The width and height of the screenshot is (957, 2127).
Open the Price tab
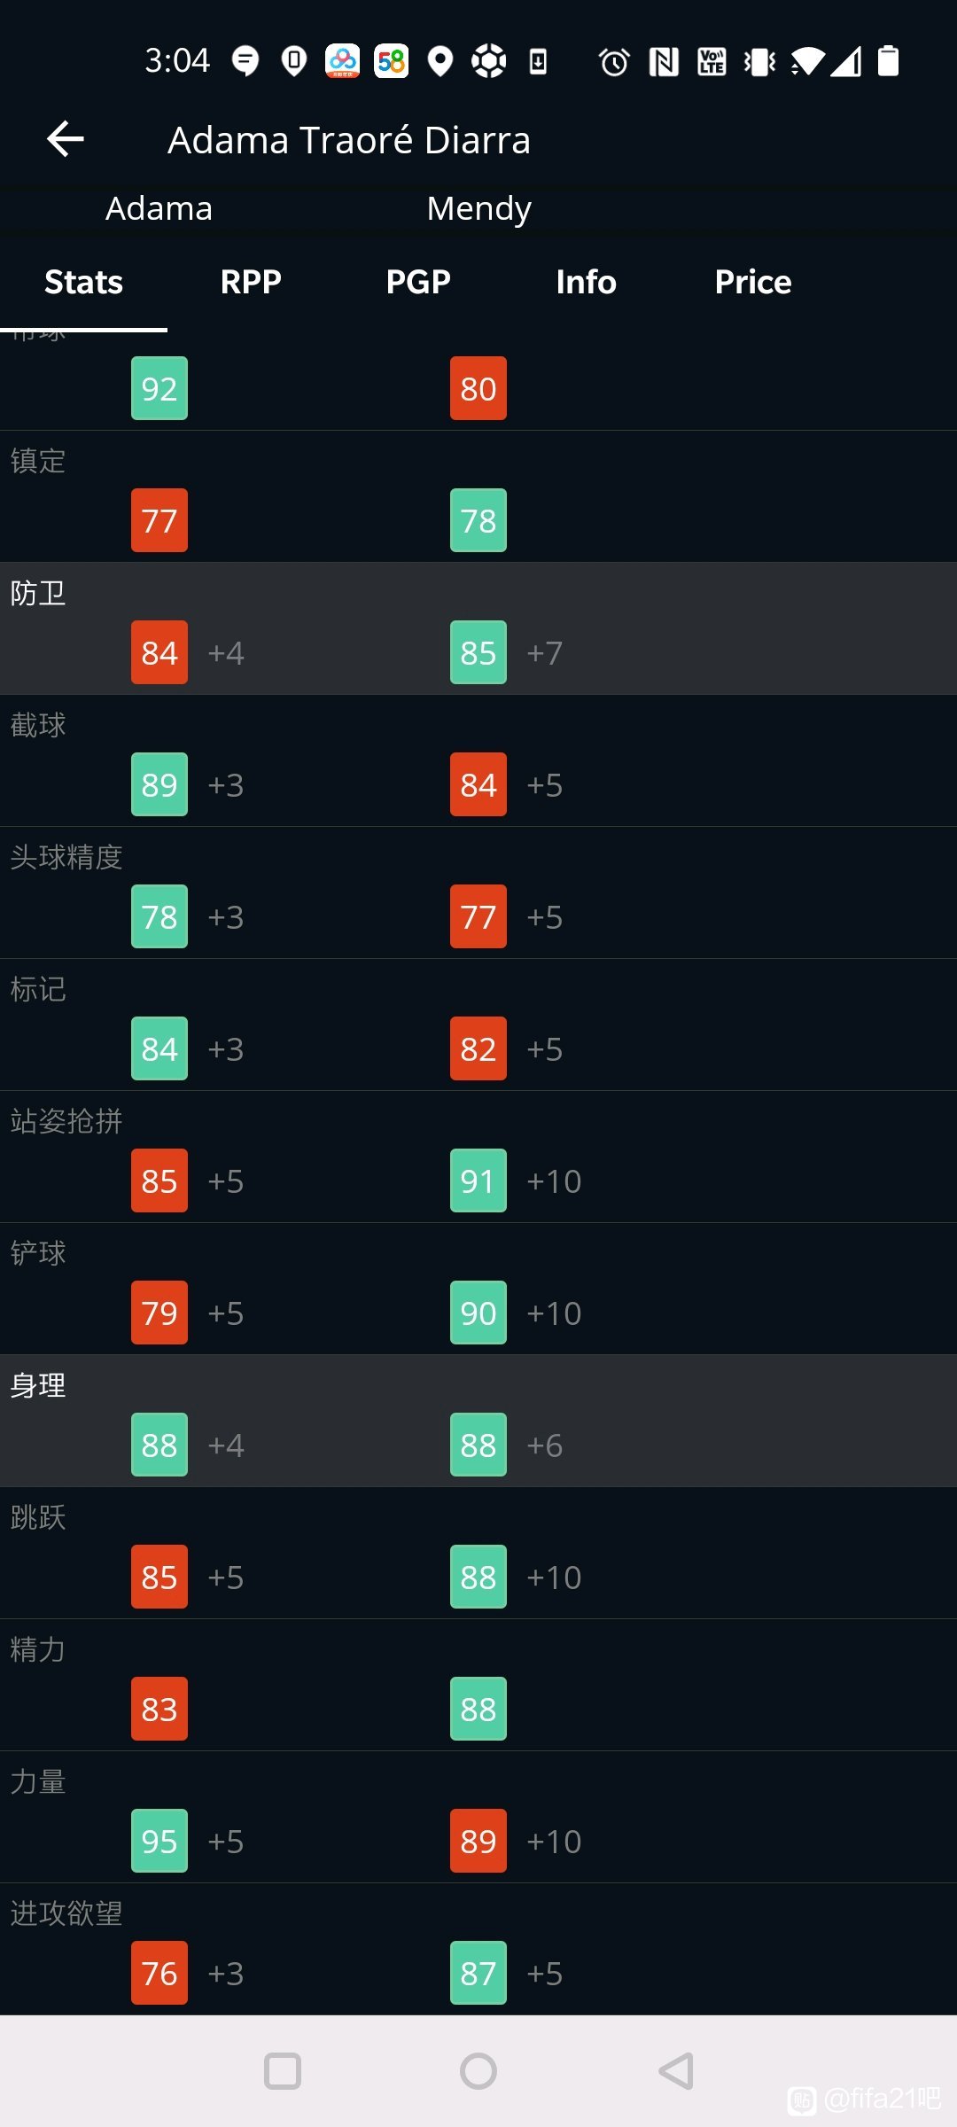(753, 282)
